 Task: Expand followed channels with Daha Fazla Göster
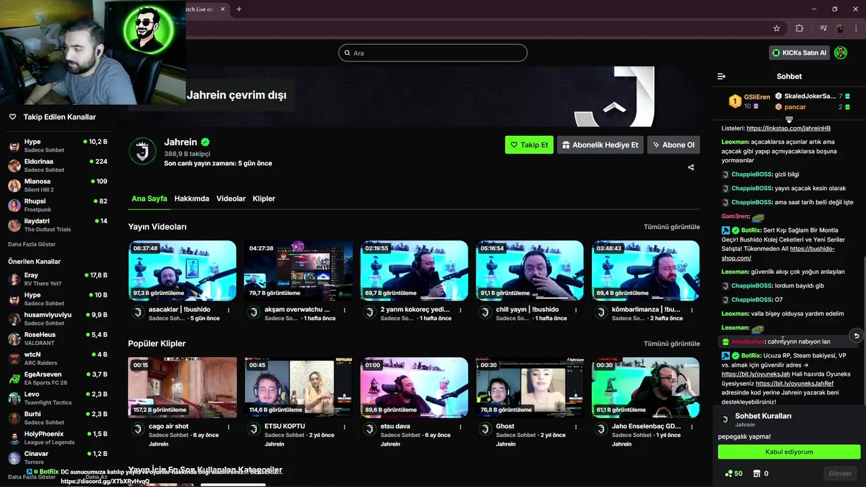(32, 244)
